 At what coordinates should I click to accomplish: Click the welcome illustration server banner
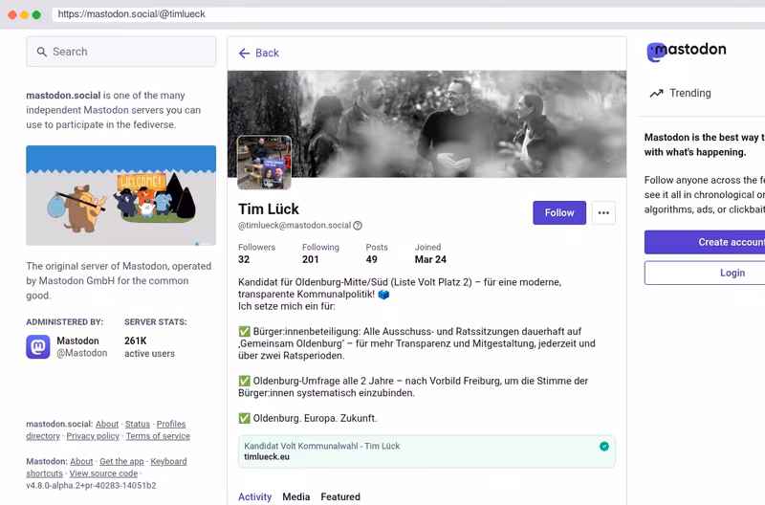[x=121, y=195]
